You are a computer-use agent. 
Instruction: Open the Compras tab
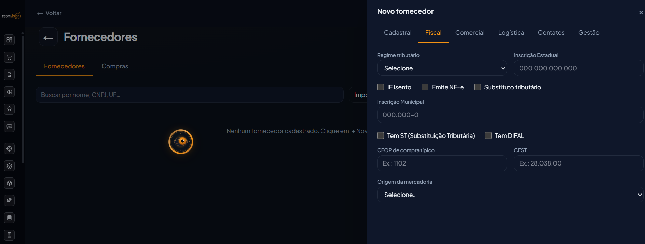coord(115,66)
